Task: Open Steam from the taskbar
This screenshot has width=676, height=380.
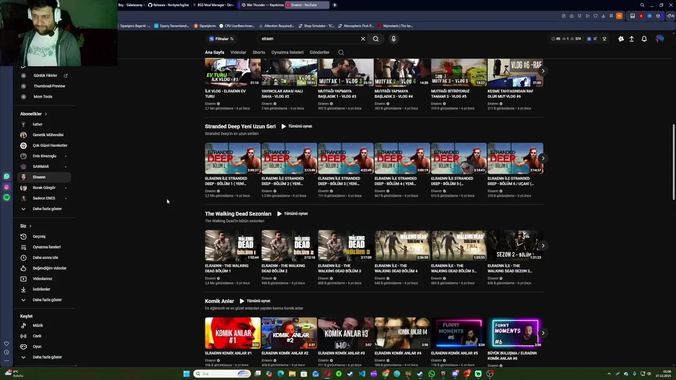Action: [x=350, y=374]
